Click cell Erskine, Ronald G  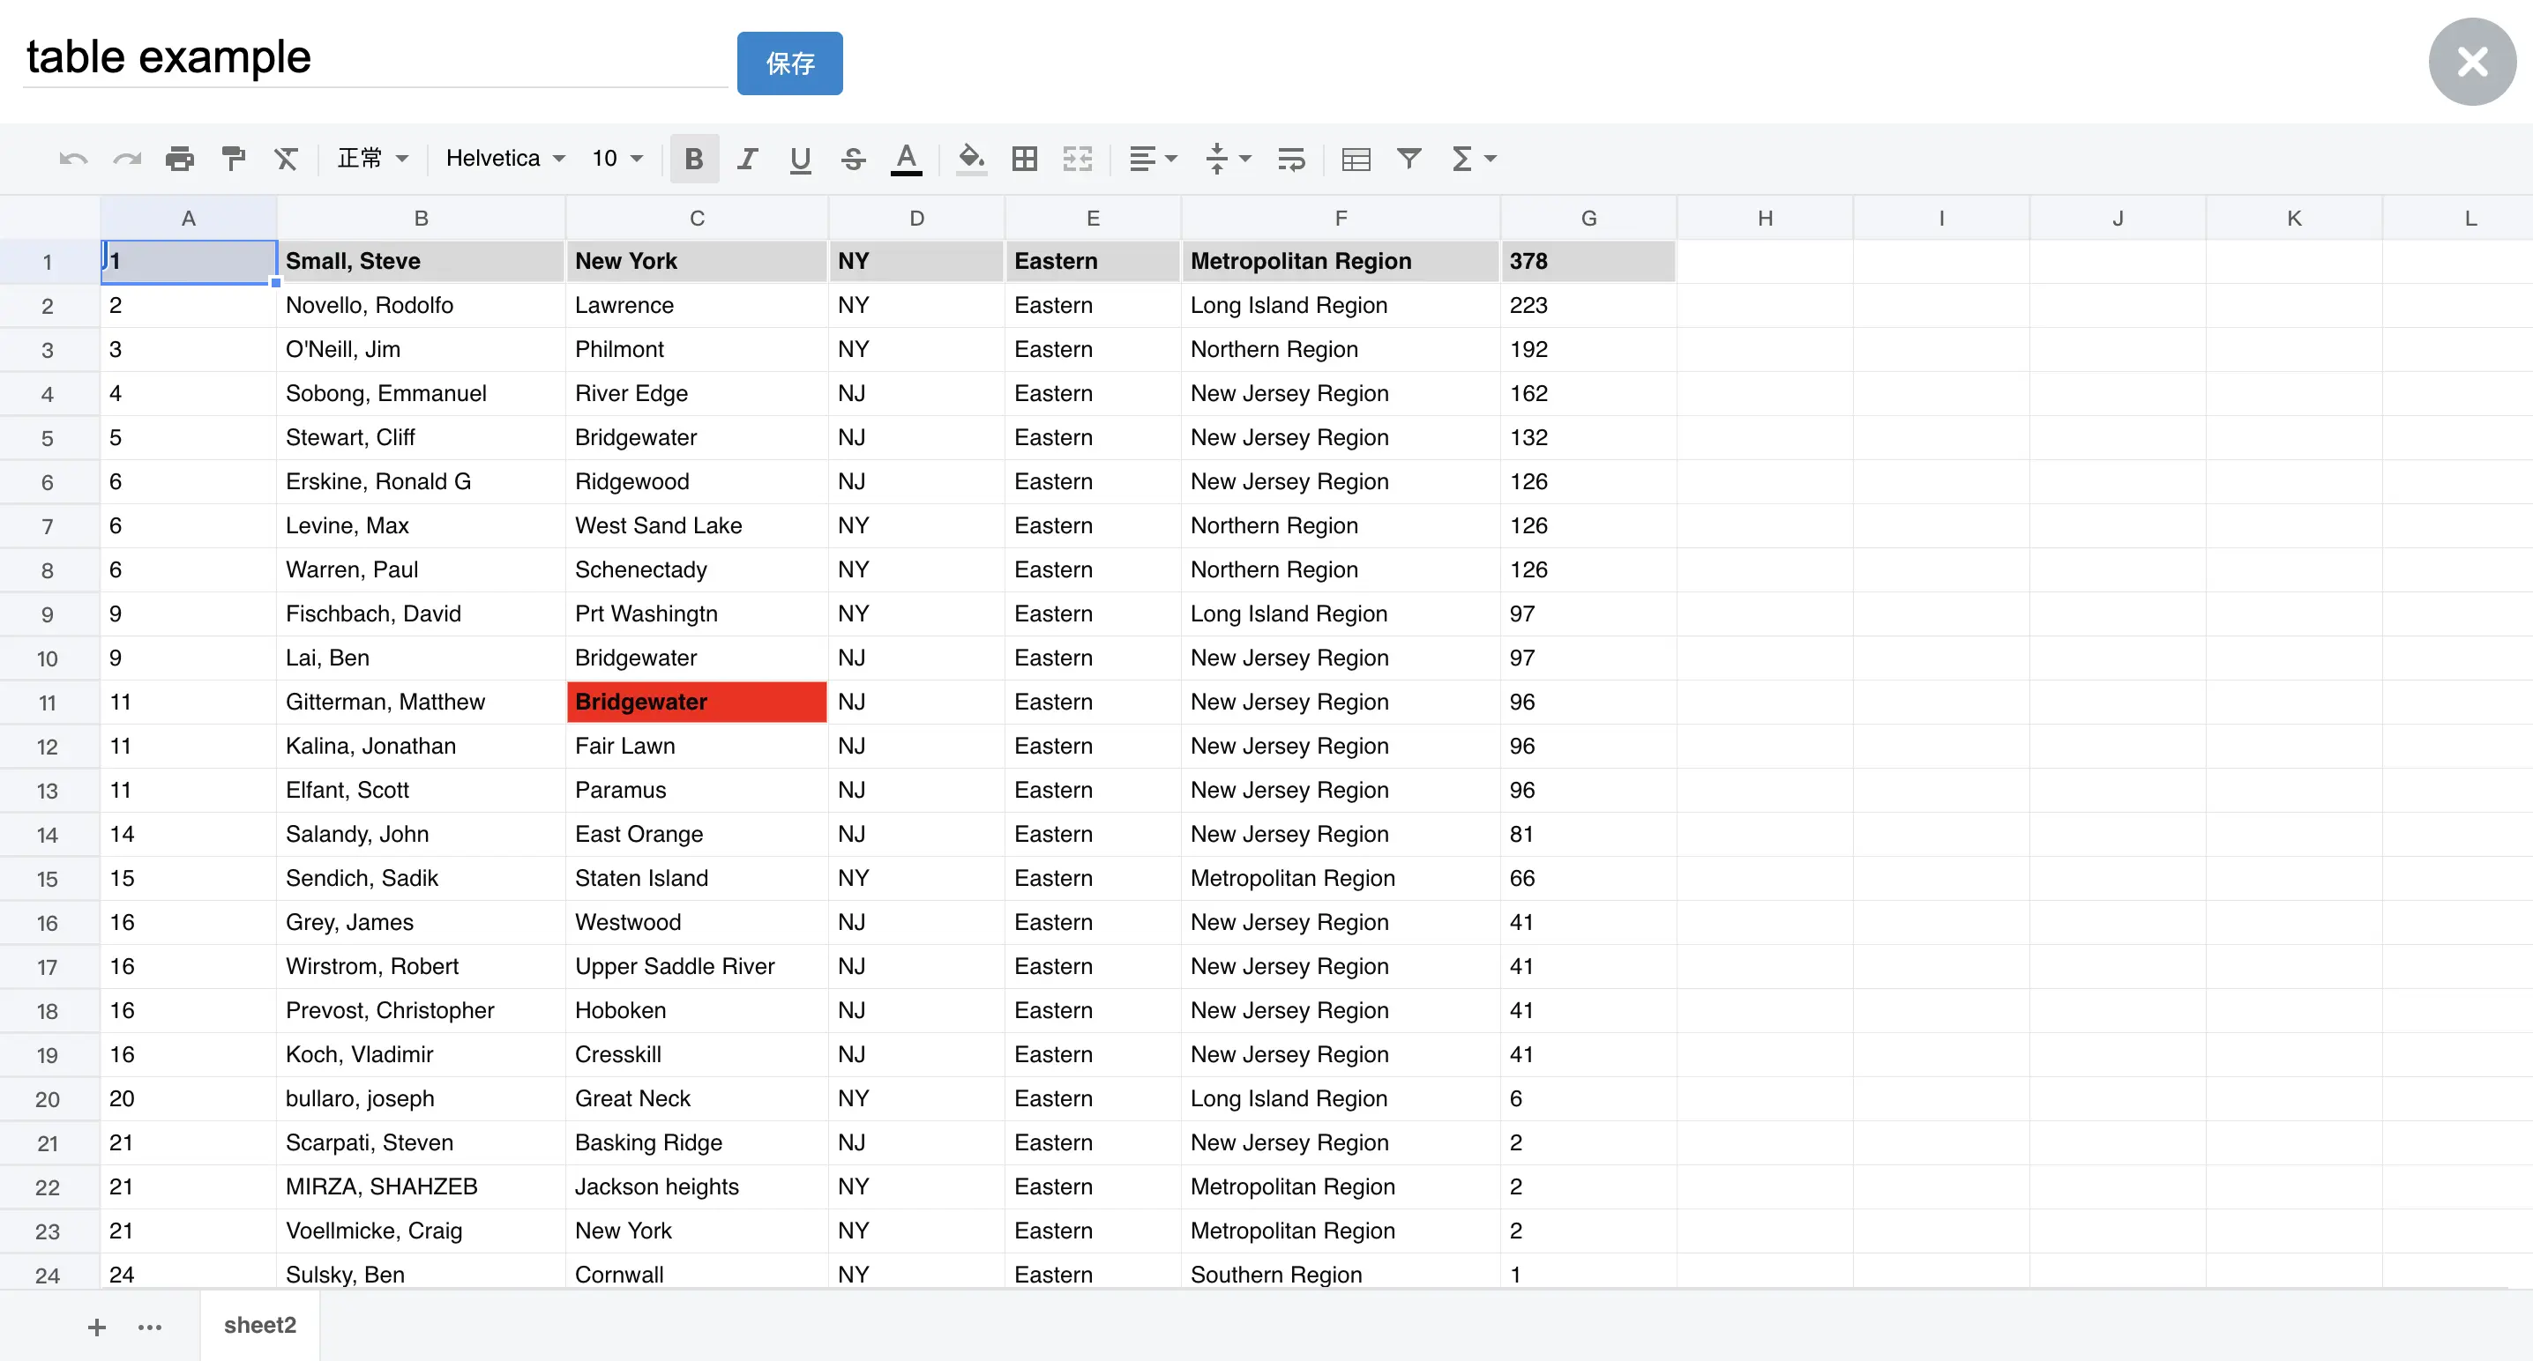[x=421, y=481]
